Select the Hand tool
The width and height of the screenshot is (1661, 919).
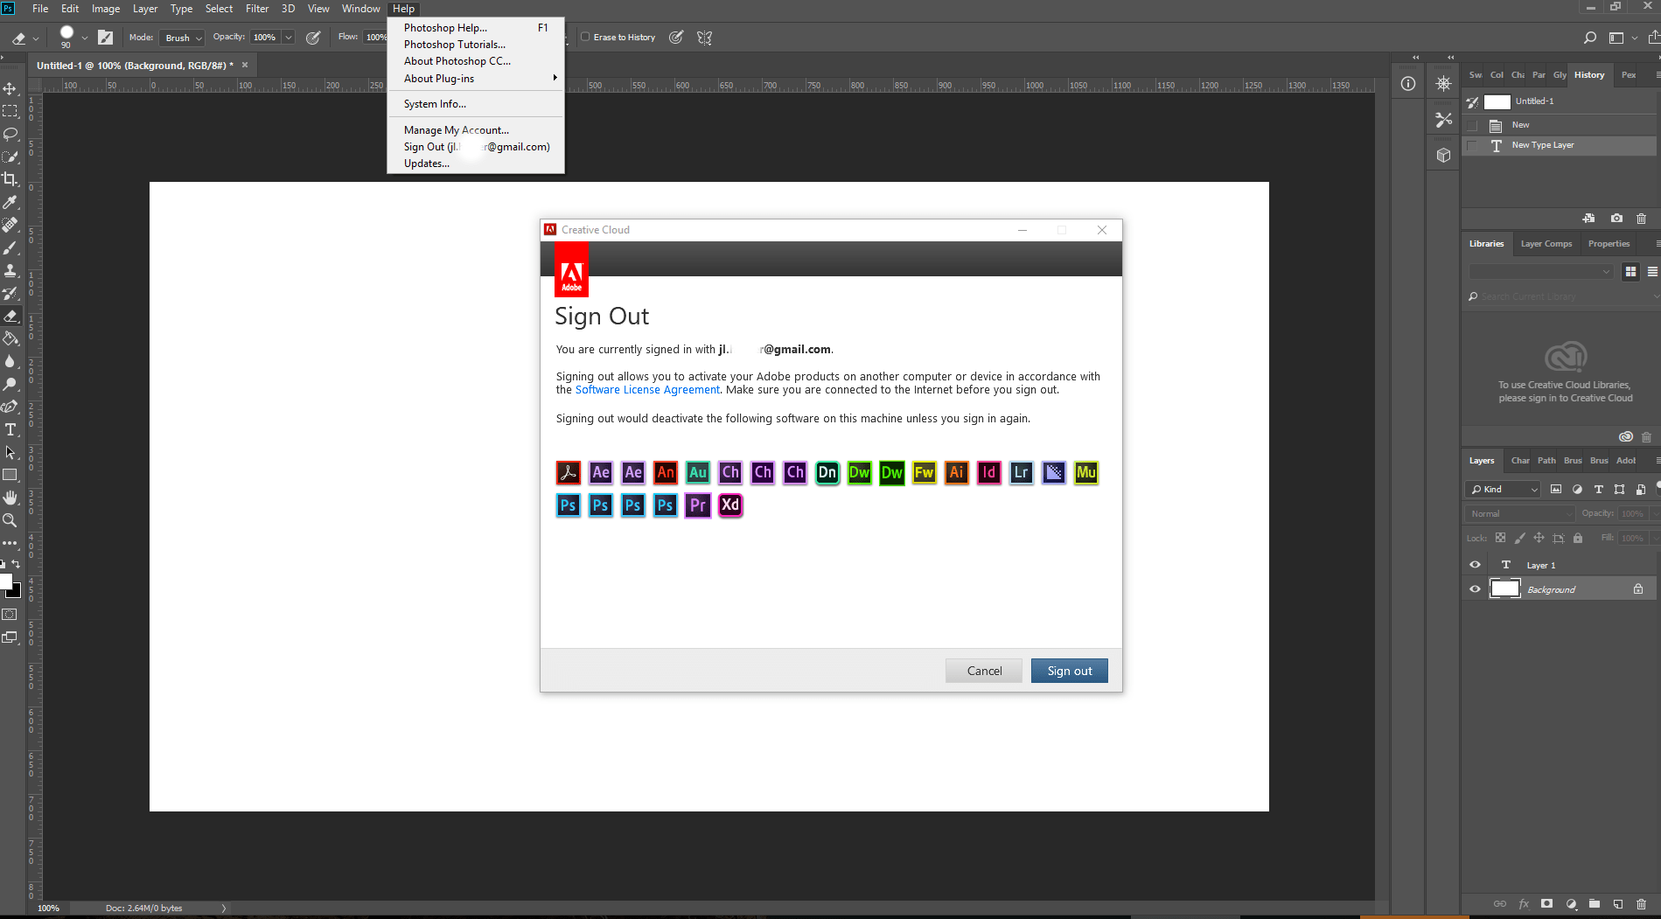point(10,498)
